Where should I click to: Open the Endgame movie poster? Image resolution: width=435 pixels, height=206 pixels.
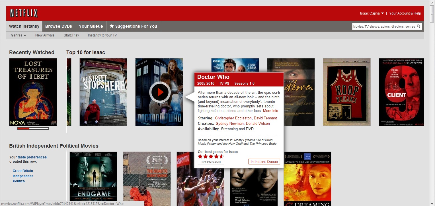point(93,179)
